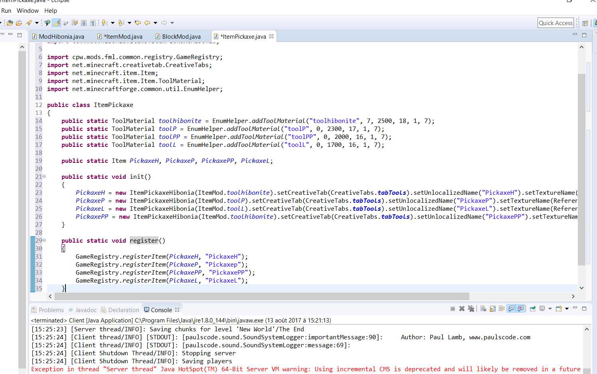Screen dimensions: 597x374
Task: Maximize the Console panel
Action: click(x=584, y=309)
